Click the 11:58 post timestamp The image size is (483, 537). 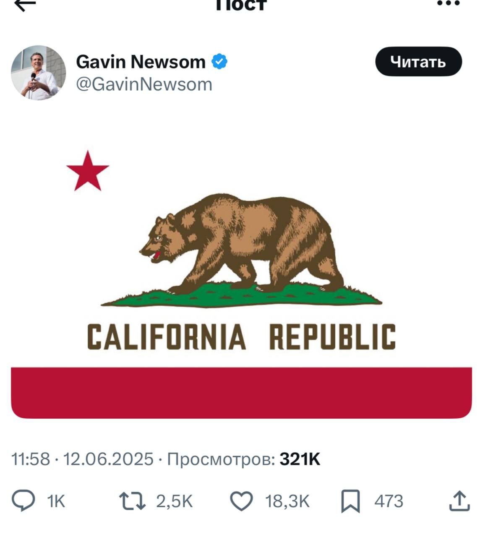pos(31,459)
